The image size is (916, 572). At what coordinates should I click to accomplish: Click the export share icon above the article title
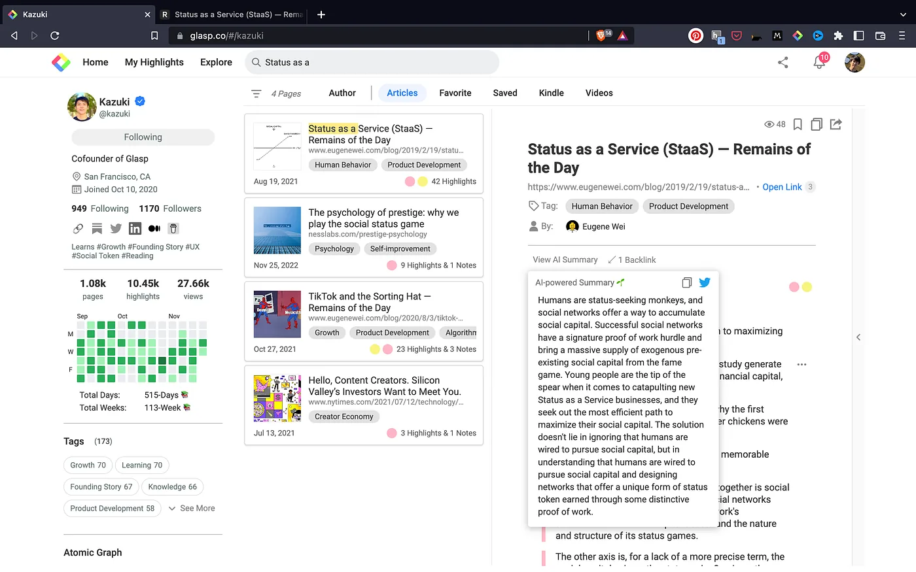point(836,124)
